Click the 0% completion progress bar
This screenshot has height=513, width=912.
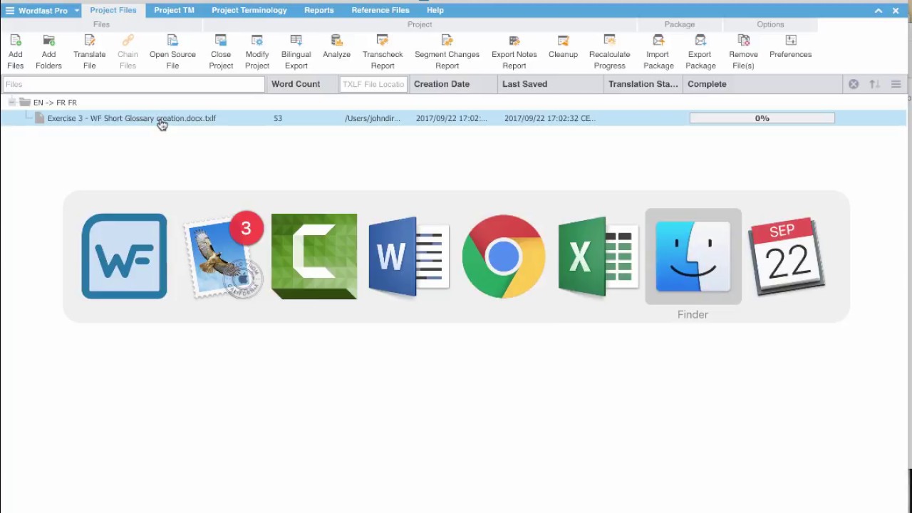(x=762, y=118)
